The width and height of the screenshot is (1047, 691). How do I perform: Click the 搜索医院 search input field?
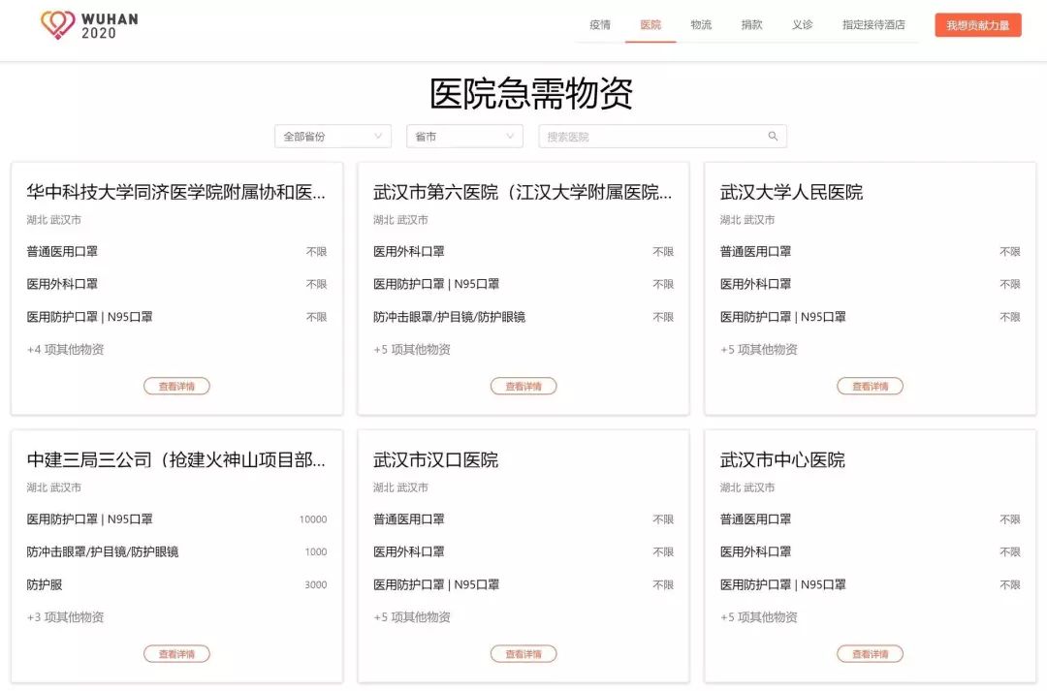click(x=650, y=136)
